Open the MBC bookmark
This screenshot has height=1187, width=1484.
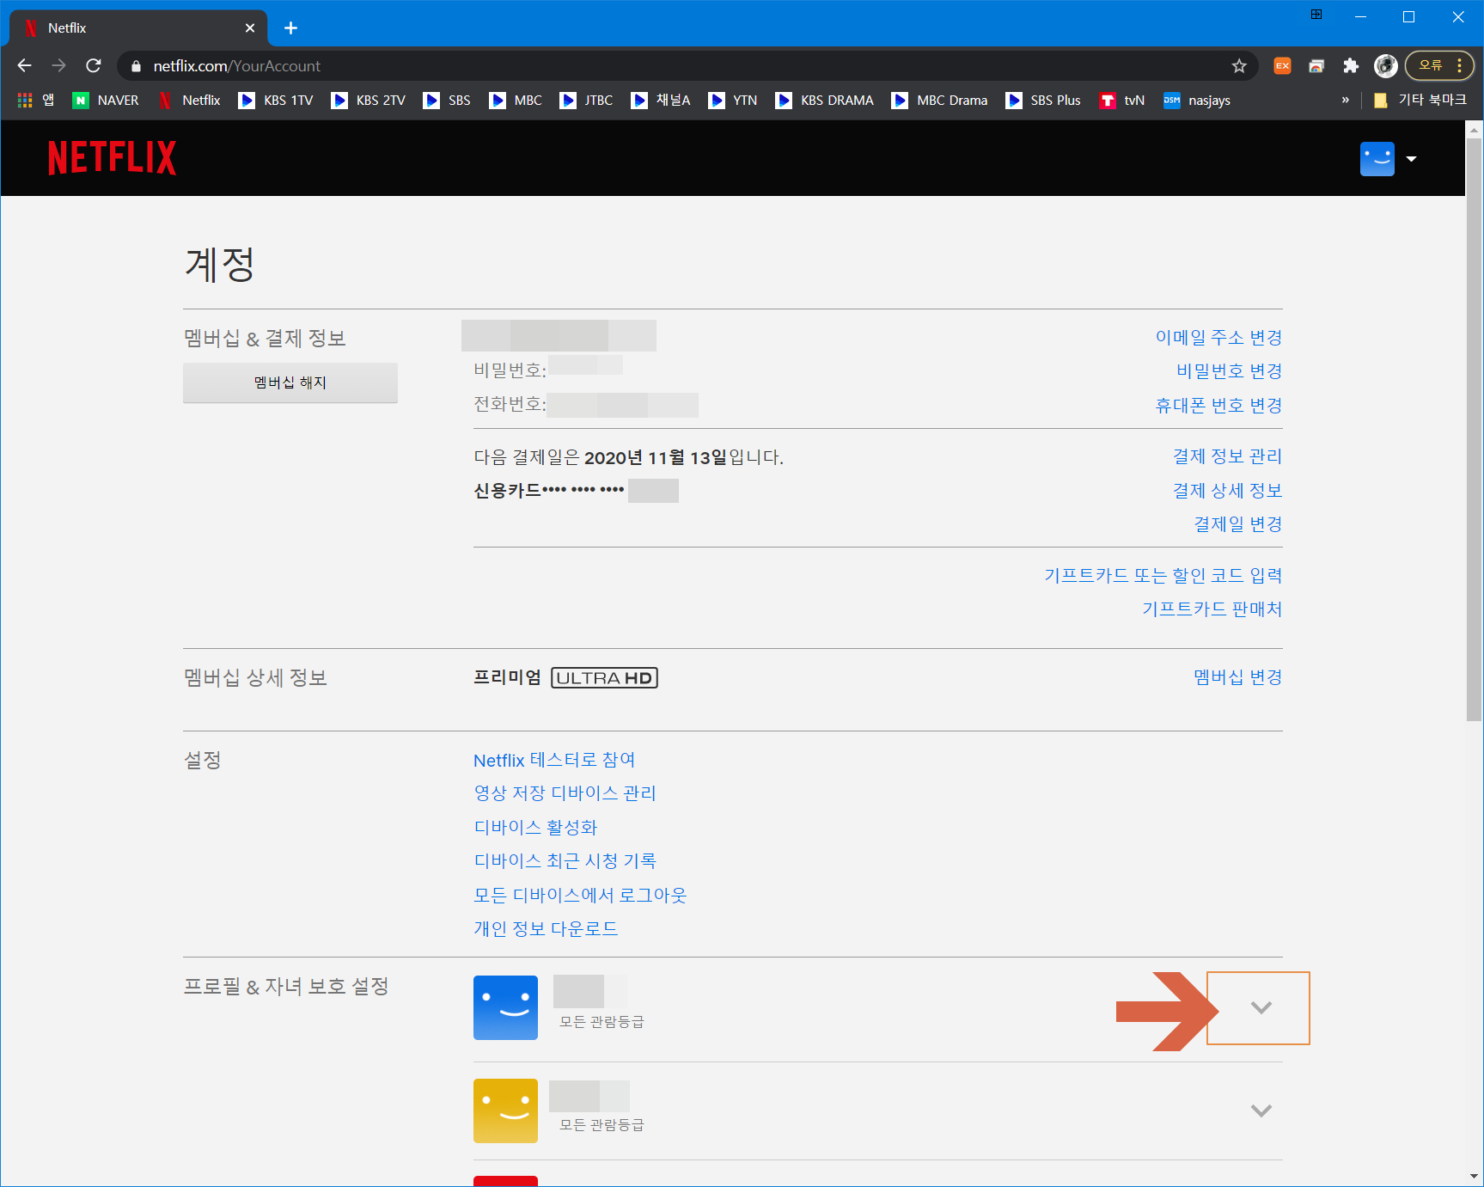click(516, 100)
